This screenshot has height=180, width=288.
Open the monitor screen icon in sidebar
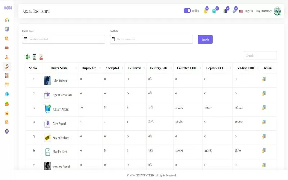point(7,29)
